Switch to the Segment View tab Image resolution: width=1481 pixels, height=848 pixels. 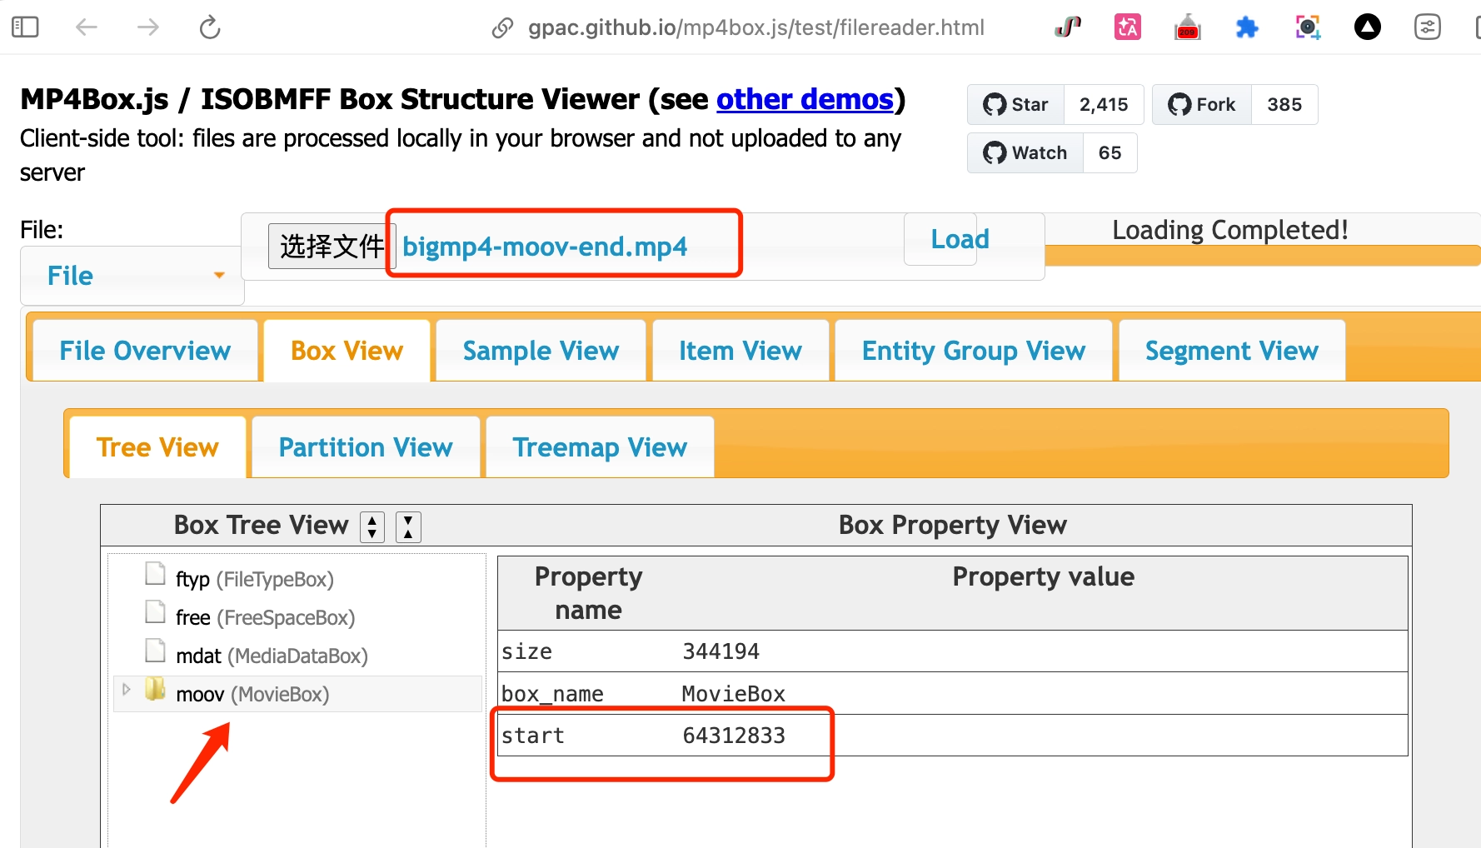1232,351
